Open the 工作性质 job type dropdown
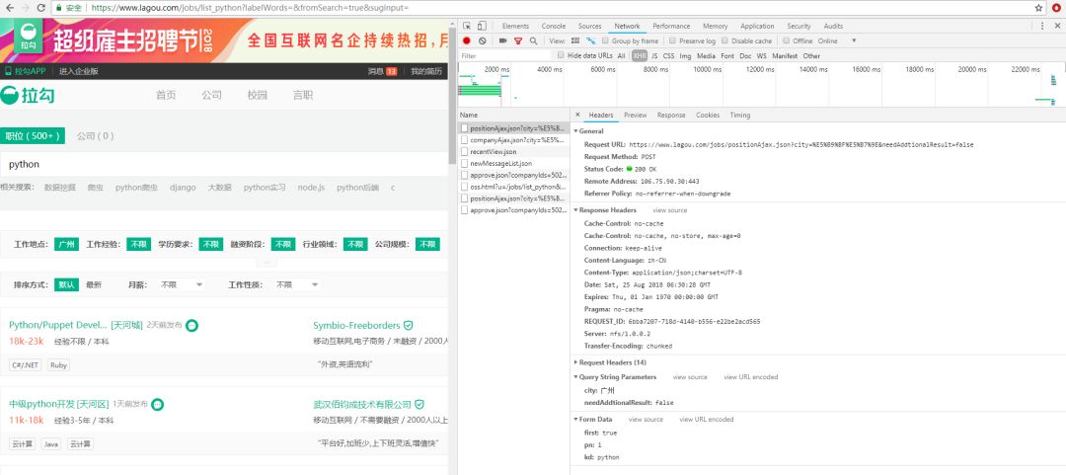Screen dimensions: 1066x475 click(x=297, y=284)
